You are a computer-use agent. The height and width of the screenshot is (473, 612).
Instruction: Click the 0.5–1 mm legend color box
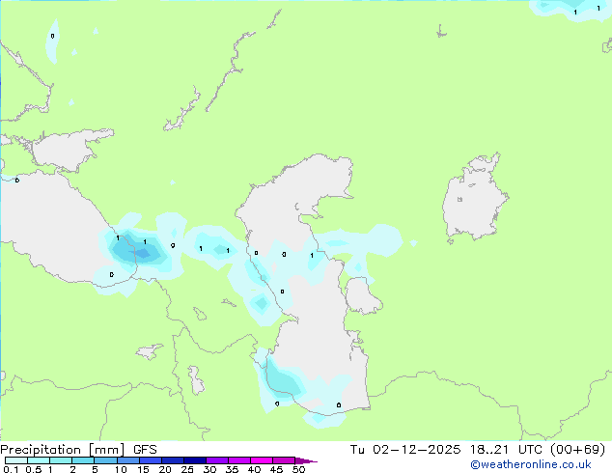point(39,460)
